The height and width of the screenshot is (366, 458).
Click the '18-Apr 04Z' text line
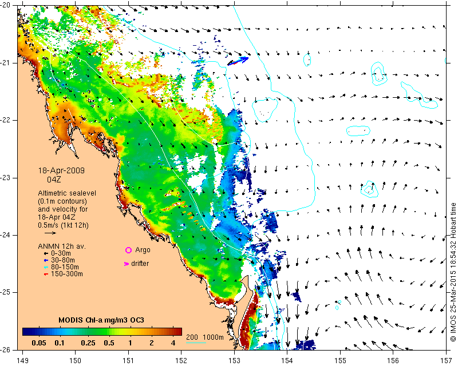coord(57,217)
